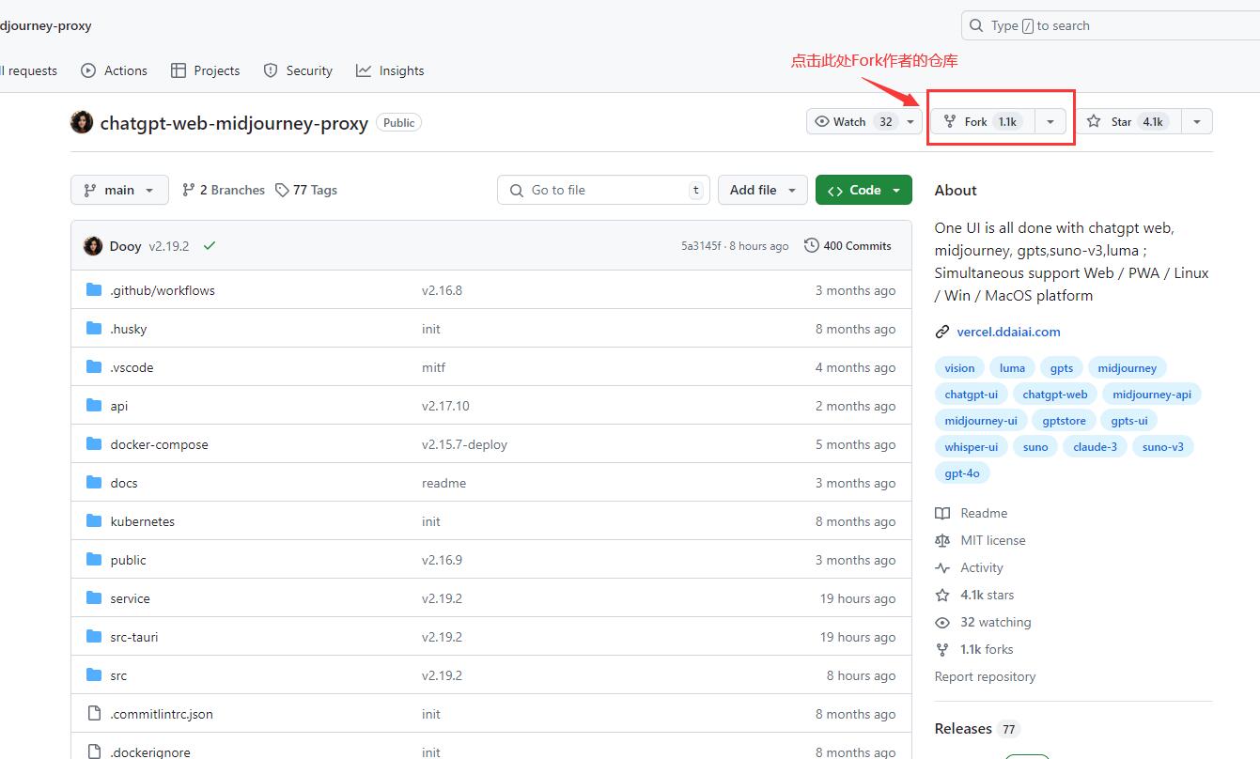Click the service folder icon

click(94, 598)
